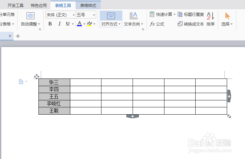Click the 王毅 table cell
245x159 pixels.
54,111
